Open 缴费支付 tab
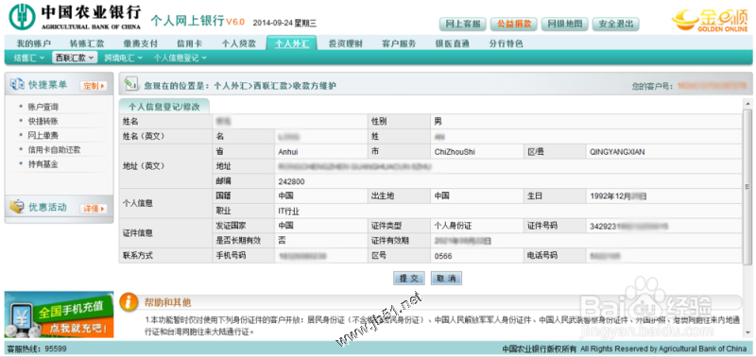The width and height of the screenshot is (756, 357). [140, 43]
